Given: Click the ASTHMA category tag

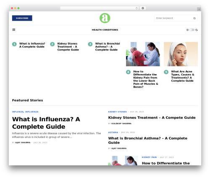Looking at the screenshot, I should pos(113,133).
